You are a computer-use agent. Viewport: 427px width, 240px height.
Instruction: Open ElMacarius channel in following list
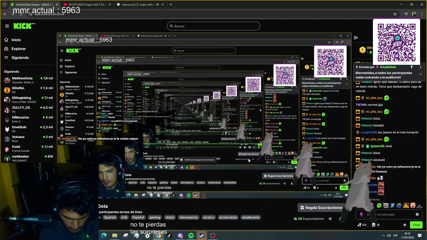[28, 119]
